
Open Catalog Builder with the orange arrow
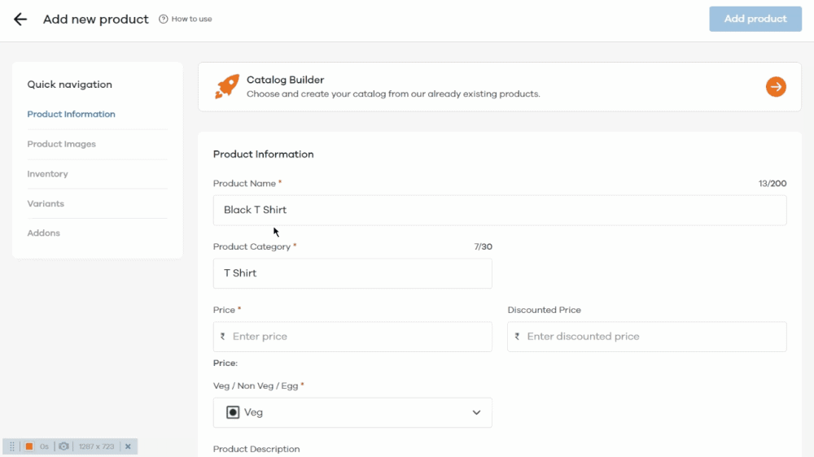776,87
